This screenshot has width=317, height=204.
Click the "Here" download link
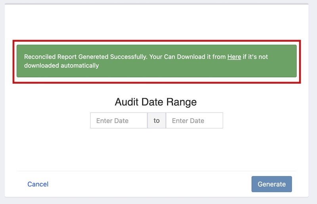point(234,57)
